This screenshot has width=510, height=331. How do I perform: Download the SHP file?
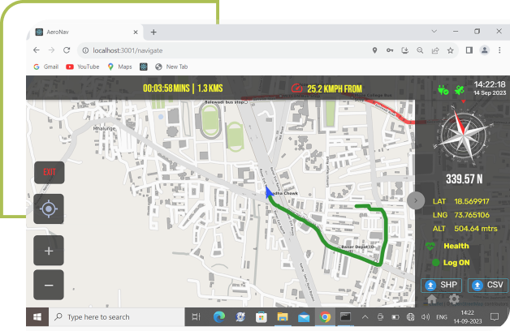(443, 286)
